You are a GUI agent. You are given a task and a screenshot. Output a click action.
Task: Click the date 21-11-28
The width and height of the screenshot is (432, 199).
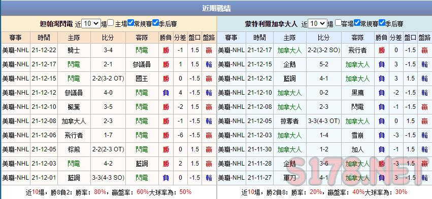259,164
